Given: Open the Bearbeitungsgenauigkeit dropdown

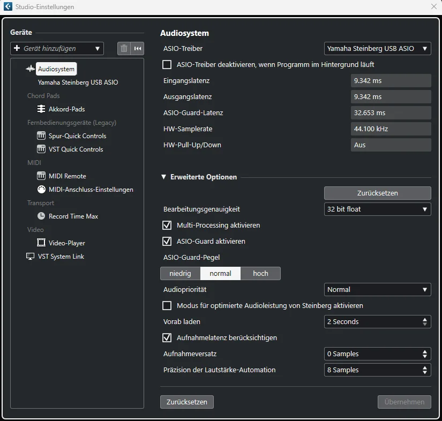Looking at the screenshot, I should pyautogui.click(x=378, y=209).
